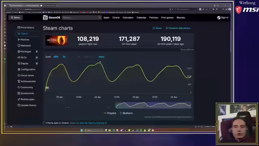Click the Steam charts heading

58,28
